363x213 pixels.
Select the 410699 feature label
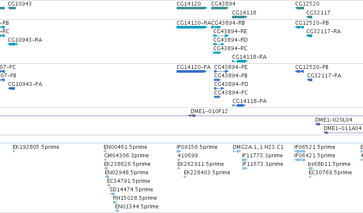coord(188,156)
